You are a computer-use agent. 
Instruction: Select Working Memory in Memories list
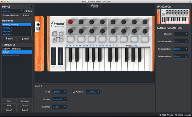point(16,25)
